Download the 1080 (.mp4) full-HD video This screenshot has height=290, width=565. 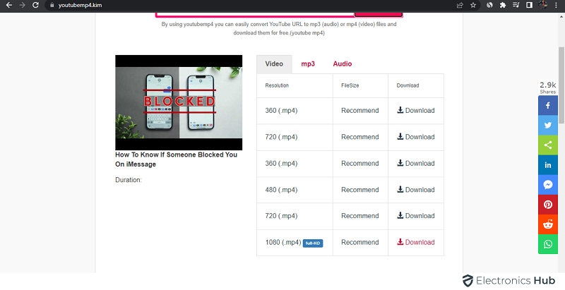(416, 242)
